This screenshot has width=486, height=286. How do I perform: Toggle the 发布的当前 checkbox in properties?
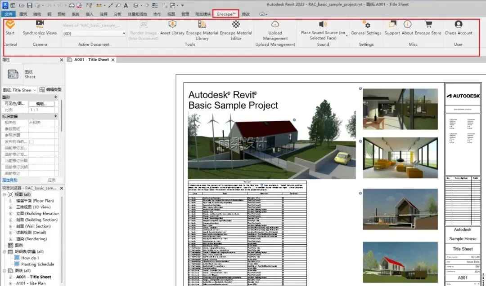[31, 142]
